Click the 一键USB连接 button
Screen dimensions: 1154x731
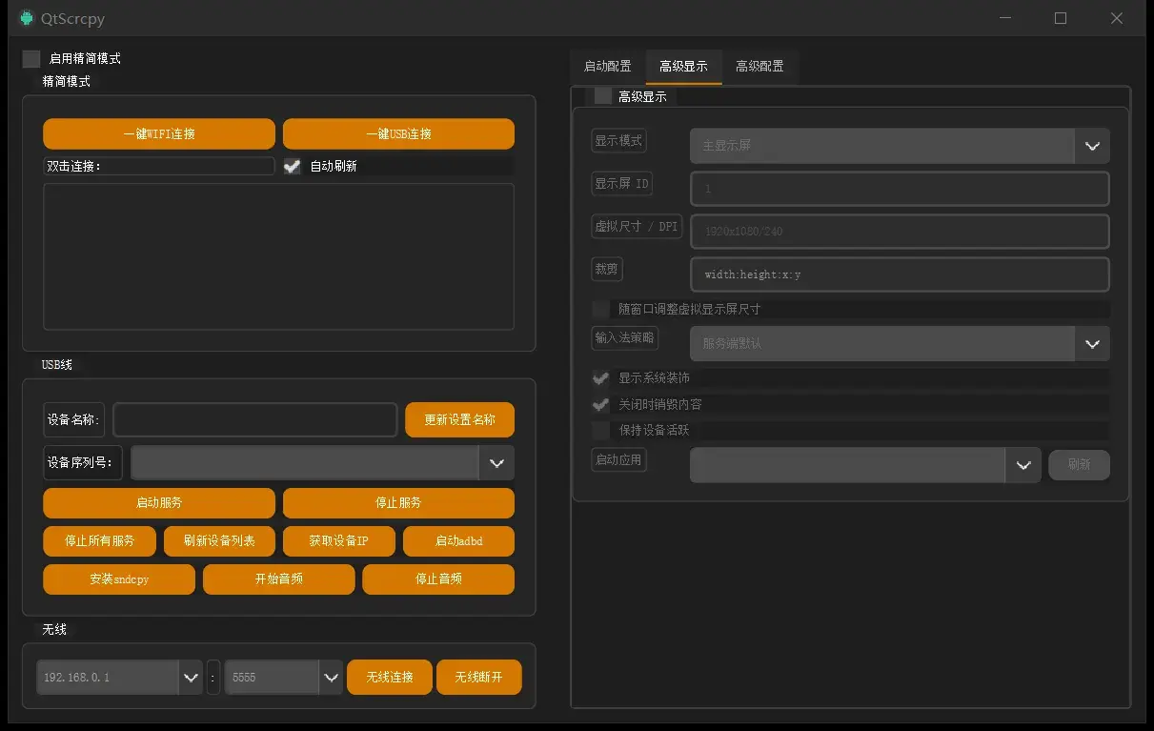click(x=398, y=134)
